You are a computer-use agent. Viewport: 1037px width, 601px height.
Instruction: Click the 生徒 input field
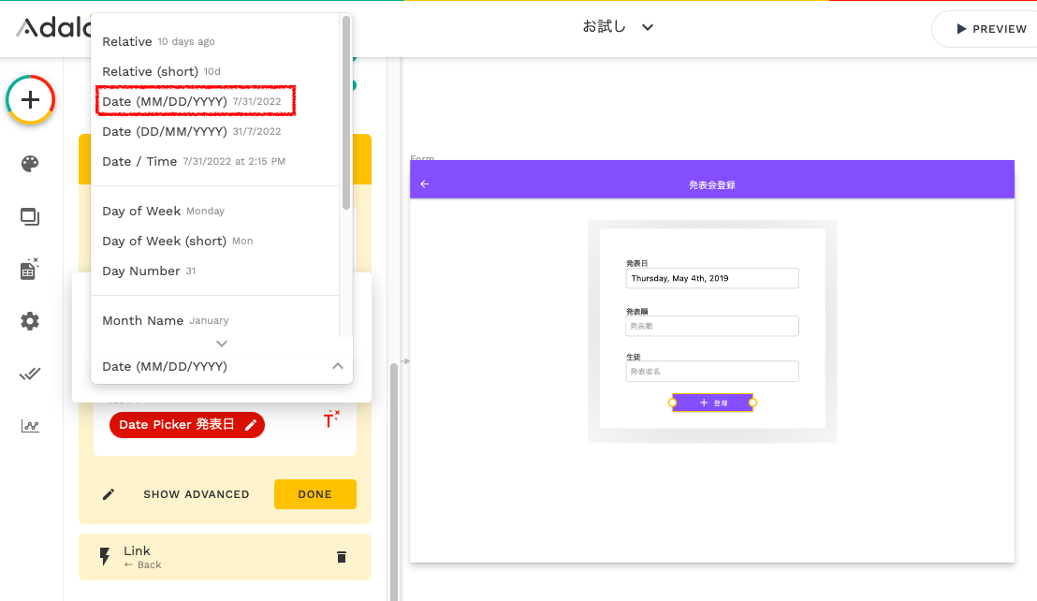pos(712,372)
